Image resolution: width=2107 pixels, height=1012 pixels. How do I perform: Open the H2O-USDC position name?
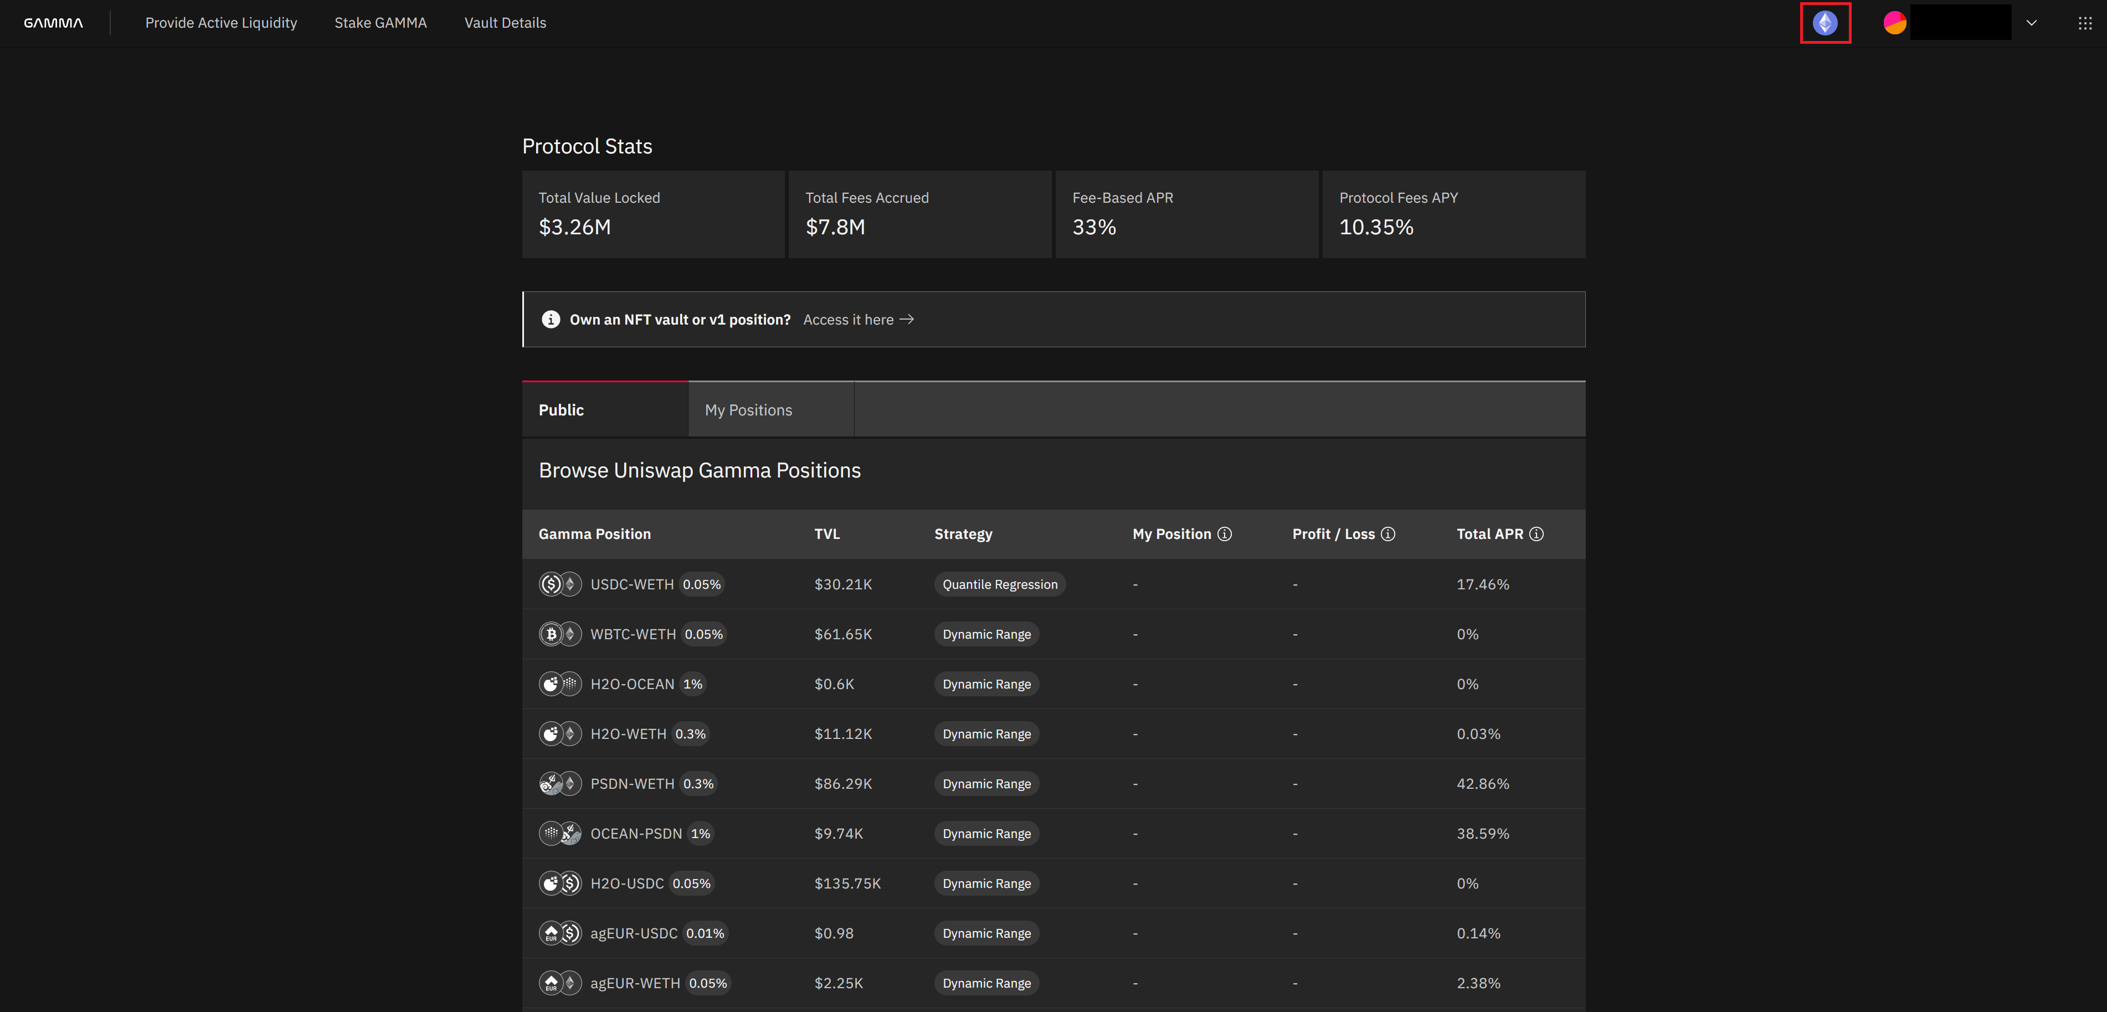coord(628,883)
